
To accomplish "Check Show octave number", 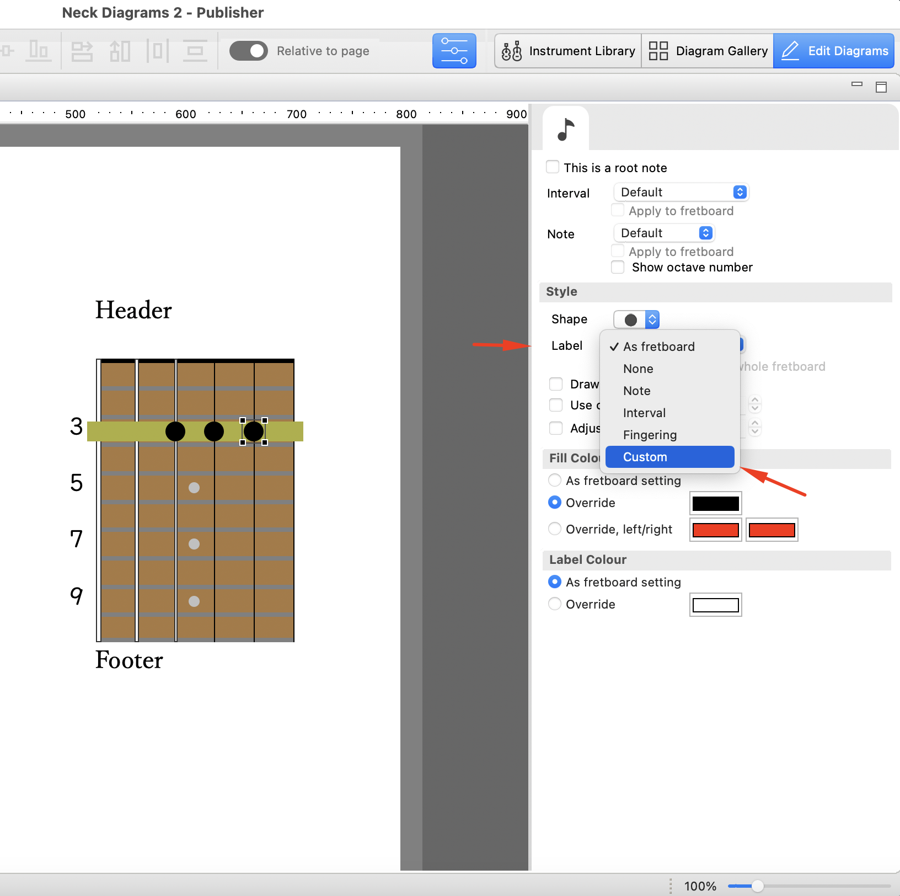I will (x=618, y=267).
